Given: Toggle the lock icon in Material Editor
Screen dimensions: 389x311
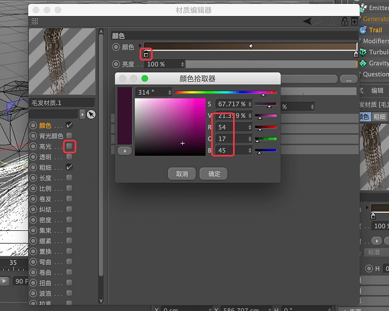Looking at the screenshot, I should [345, 21].
